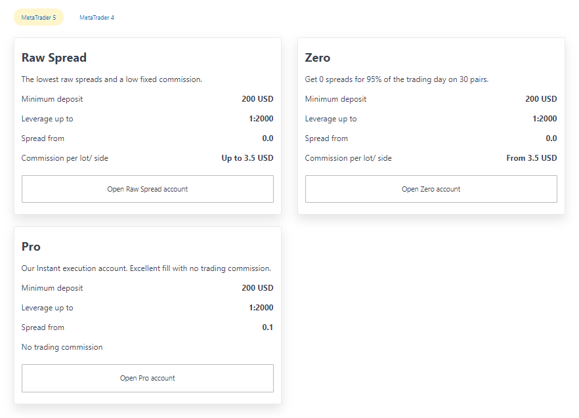
Task: Click the Open Zero account button
Action: click(x=431, y=189)
